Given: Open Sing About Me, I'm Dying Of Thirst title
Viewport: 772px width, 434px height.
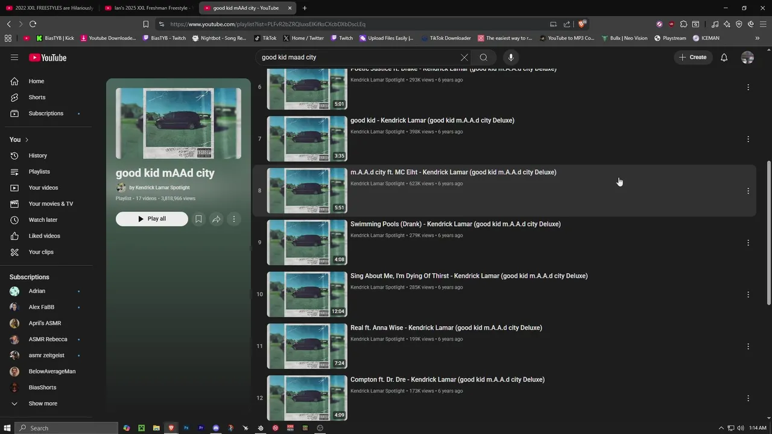Looking at the screenshot, I should point(469,276).
